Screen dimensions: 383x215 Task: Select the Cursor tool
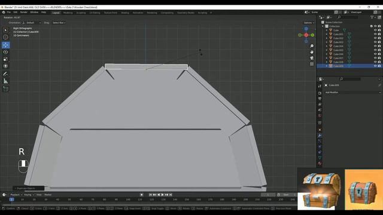5,37
